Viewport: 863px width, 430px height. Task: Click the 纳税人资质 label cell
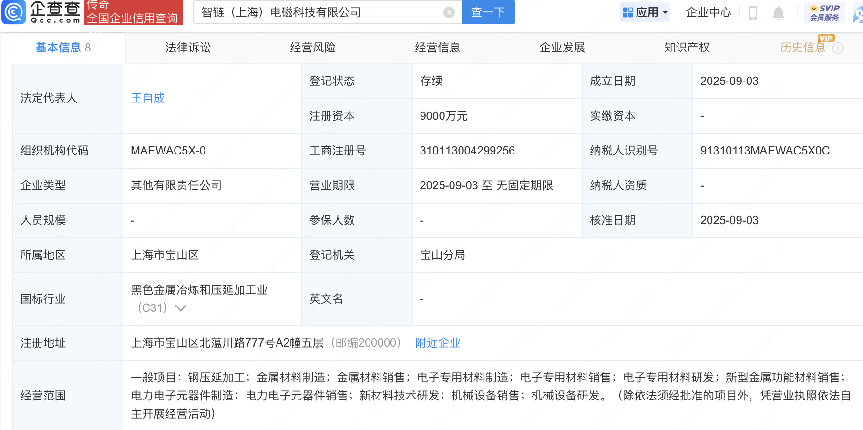pyautogui.click(x=637, y=185)
